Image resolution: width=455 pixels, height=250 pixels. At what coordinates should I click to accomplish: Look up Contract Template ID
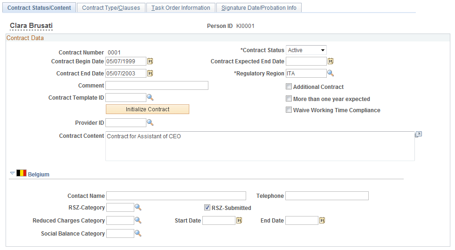point(150,97)
